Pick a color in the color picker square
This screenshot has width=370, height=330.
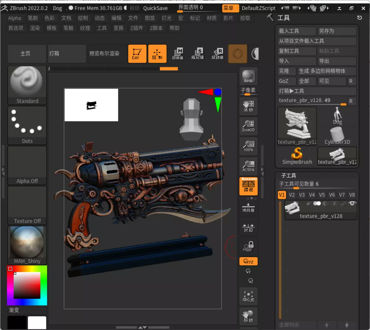(27, 286)
